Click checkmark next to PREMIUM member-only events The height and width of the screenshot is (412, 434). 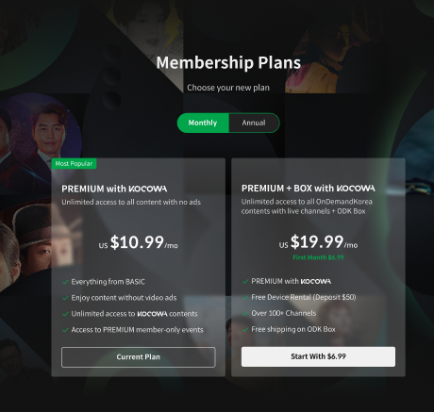pyautogui.click(x=65, y=330)
